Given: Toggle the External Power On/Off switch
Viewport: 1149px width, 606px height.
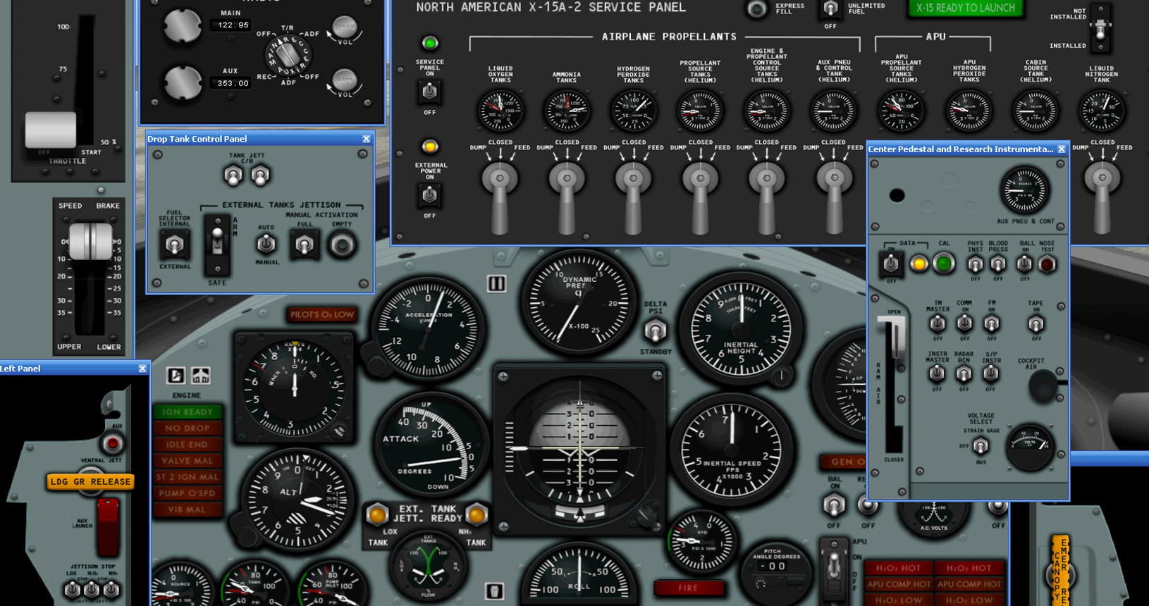Looking at the screenshot, I should (x=429, y=195).
